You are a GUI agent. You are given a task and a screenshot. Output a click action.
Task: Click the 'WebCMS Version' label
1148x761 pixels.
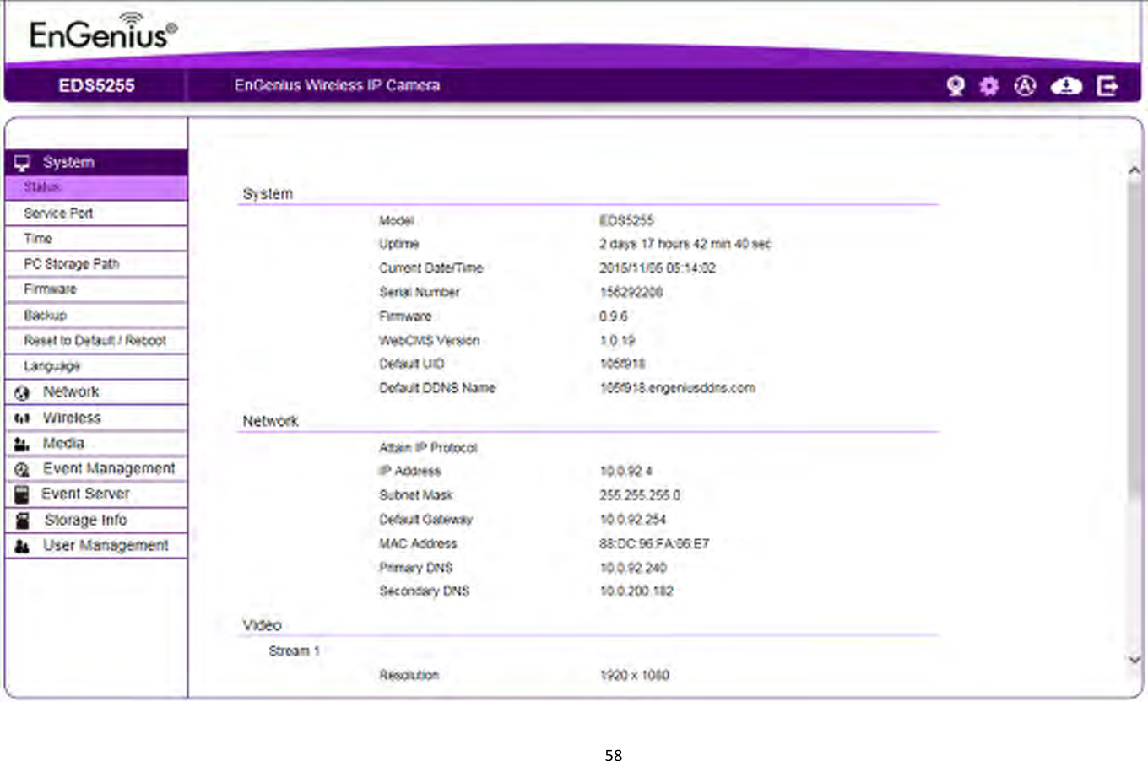tap(429, 341)
